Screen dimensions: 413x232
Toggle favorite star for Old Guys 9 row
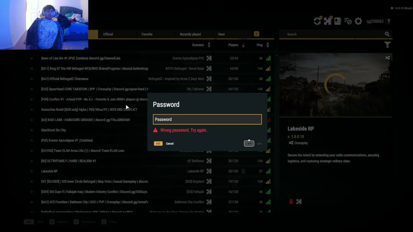point(32,192)
